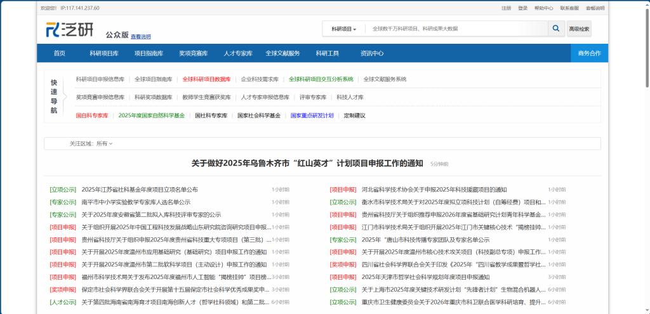This screenshot has width=650, height=314.
Task: Open the red 全球科研项目数据库 quick link
Action: click(x=206, y=79)
